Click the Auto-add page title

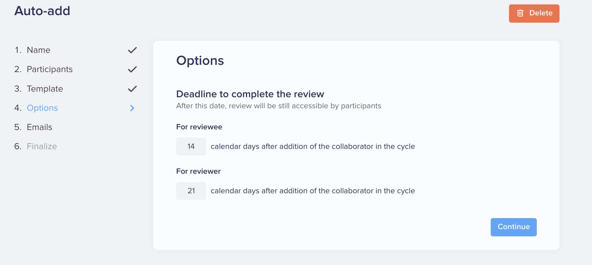pos(42,11)
